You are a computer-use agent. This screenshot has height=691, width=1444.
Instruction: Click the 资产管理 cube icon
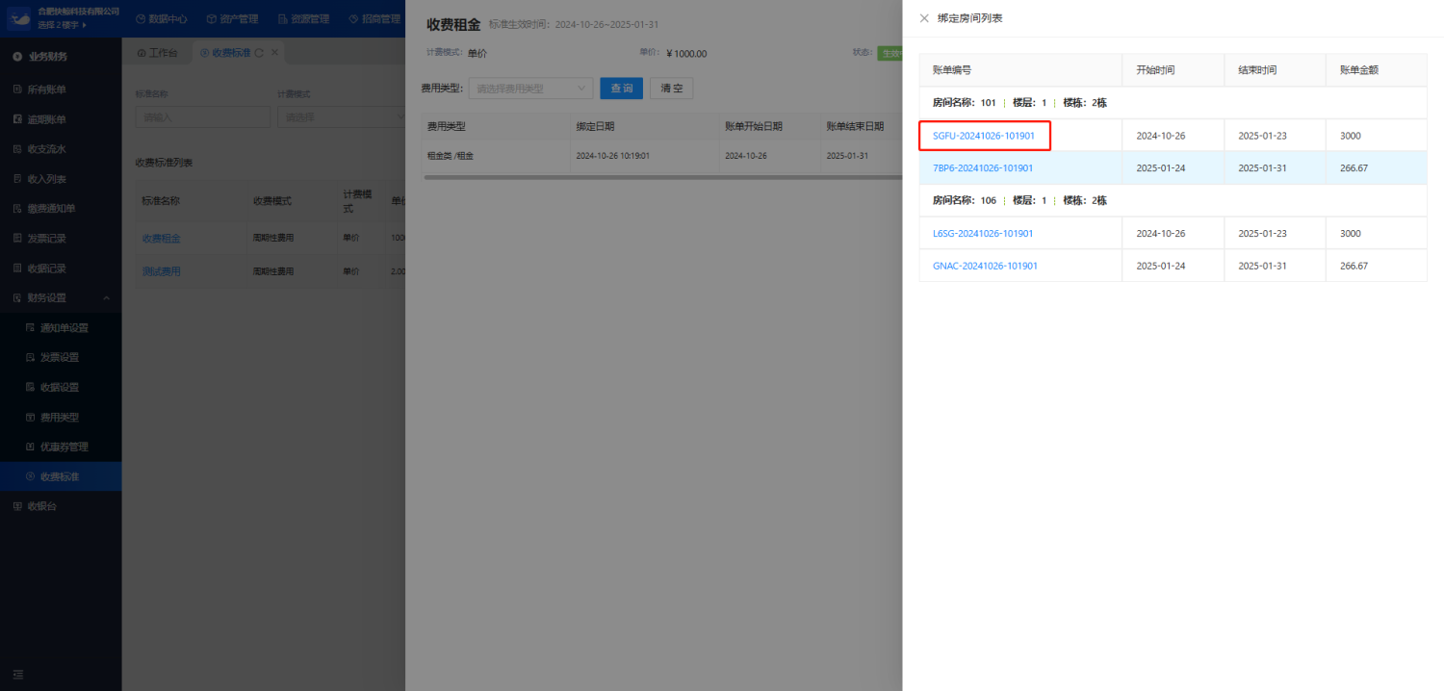point(212,19)
